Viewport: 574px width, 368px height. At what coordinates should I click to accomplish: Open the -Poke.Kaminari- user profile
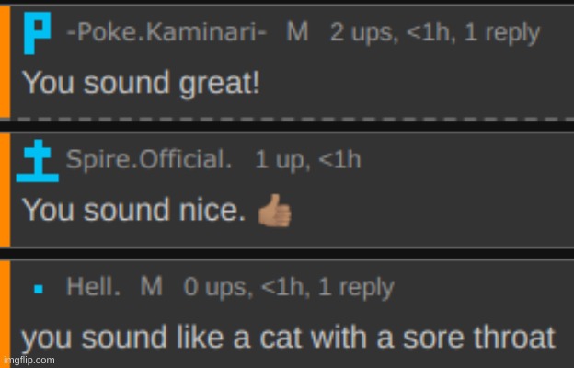tap(166, 32)
